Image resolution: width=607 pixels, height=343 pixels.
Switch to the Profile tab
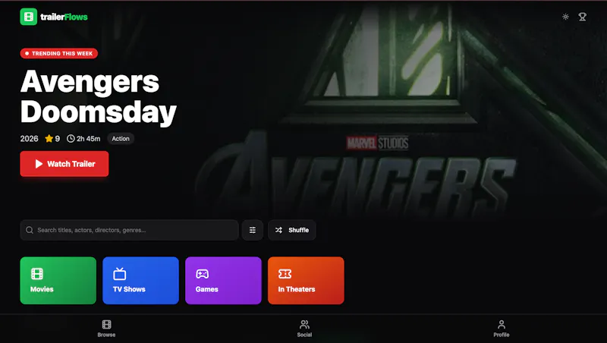coord(502,329)
